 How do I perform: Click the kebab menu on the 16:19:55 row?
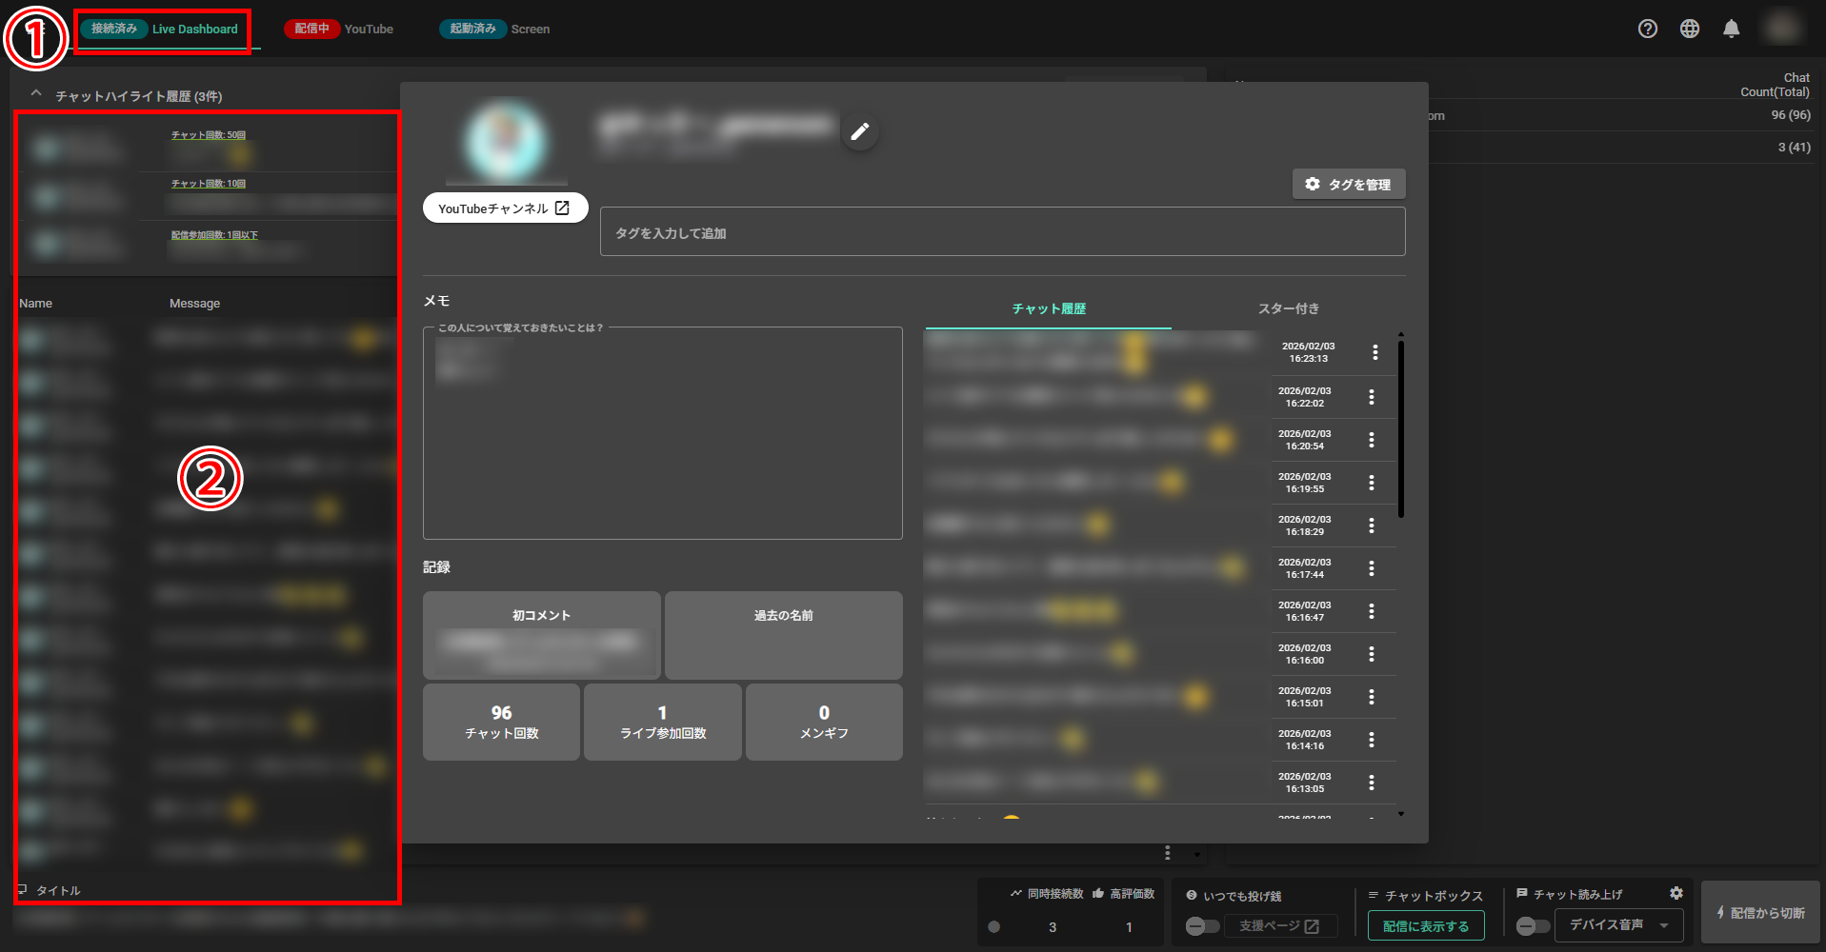[1372, 483]
